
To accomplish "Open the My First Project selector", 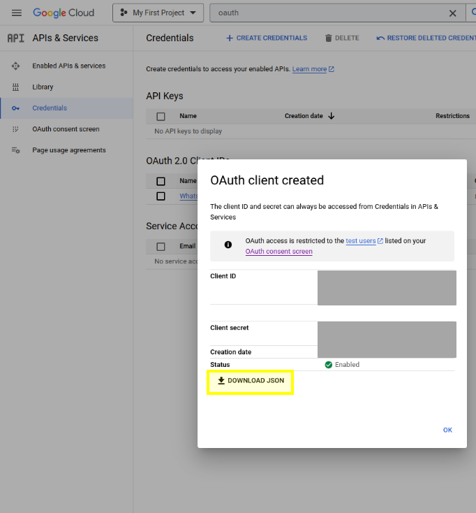I will pyautogui.click(x=158, y=13).
